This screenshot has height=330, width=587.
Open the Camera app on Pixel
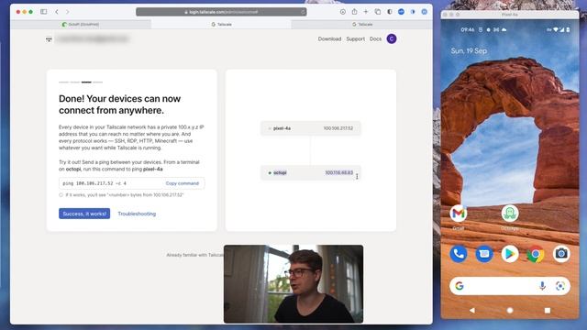561,254
